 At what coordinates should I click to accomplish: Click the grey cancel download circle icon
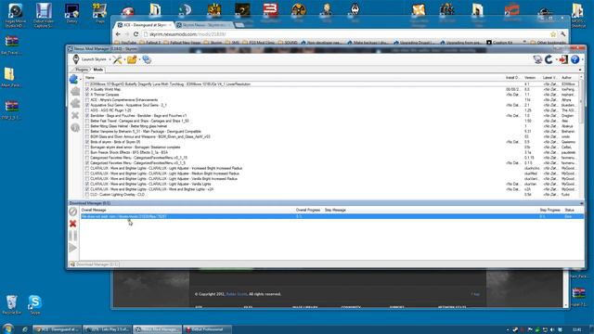point(72,212)
